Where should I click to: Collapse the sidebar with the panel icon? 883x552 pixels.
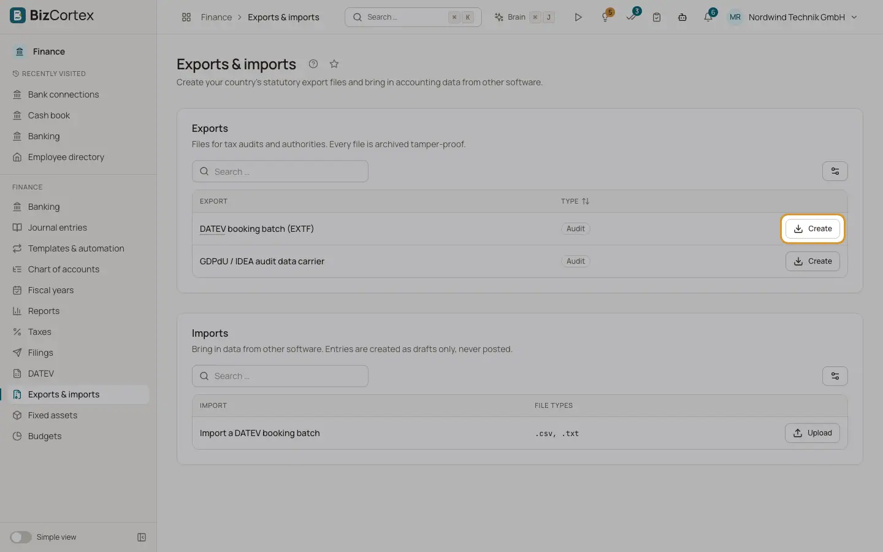click(142, 537)
